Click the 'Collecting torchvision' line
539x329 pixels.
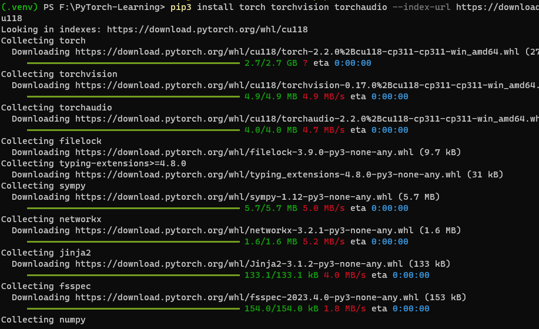point(59,74)
